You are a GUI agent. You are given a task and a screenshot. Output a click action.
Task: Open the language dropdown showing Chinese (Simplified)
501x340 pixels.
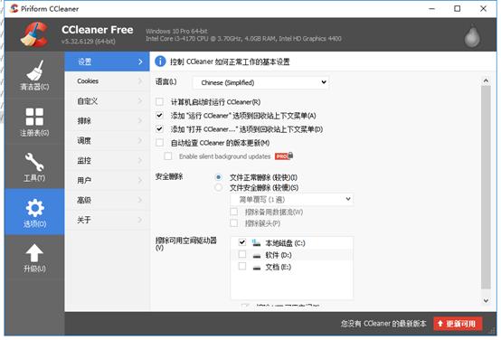click(x=260, y=82)
